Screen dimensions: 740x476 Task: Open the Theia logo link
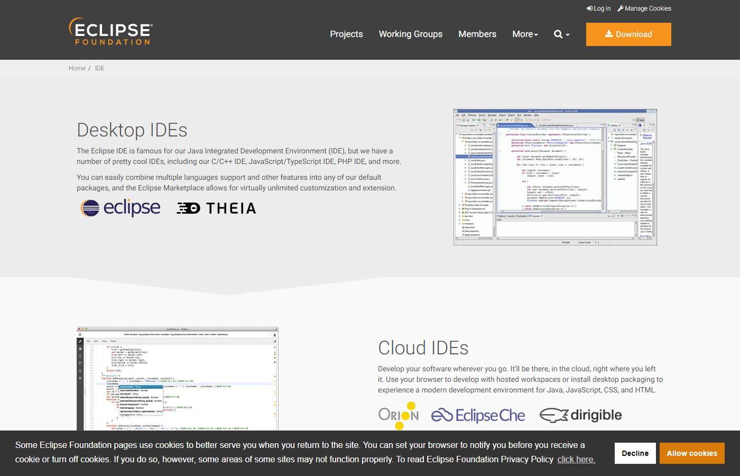[216, 208]
